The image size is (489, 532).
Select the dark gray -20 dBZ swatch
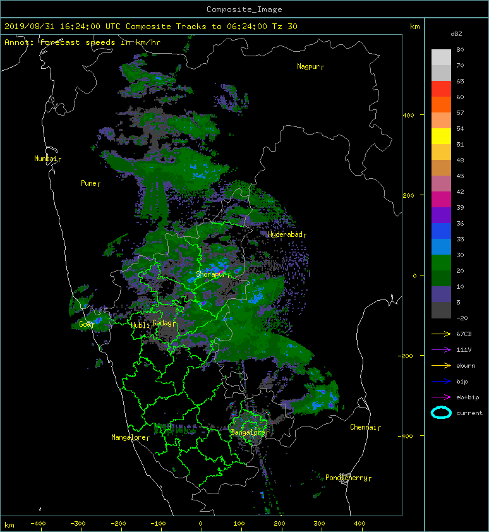pyautogui.click(x=441, y=310)
